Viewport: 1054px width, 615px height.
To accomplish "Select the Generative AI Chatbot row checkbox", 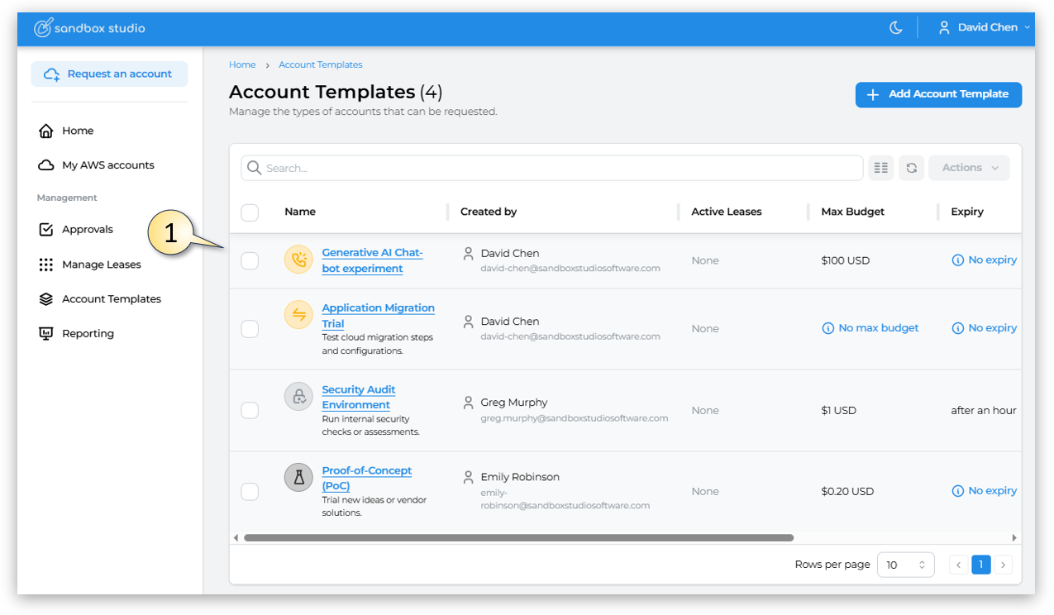I will click(x=250, y=261).
